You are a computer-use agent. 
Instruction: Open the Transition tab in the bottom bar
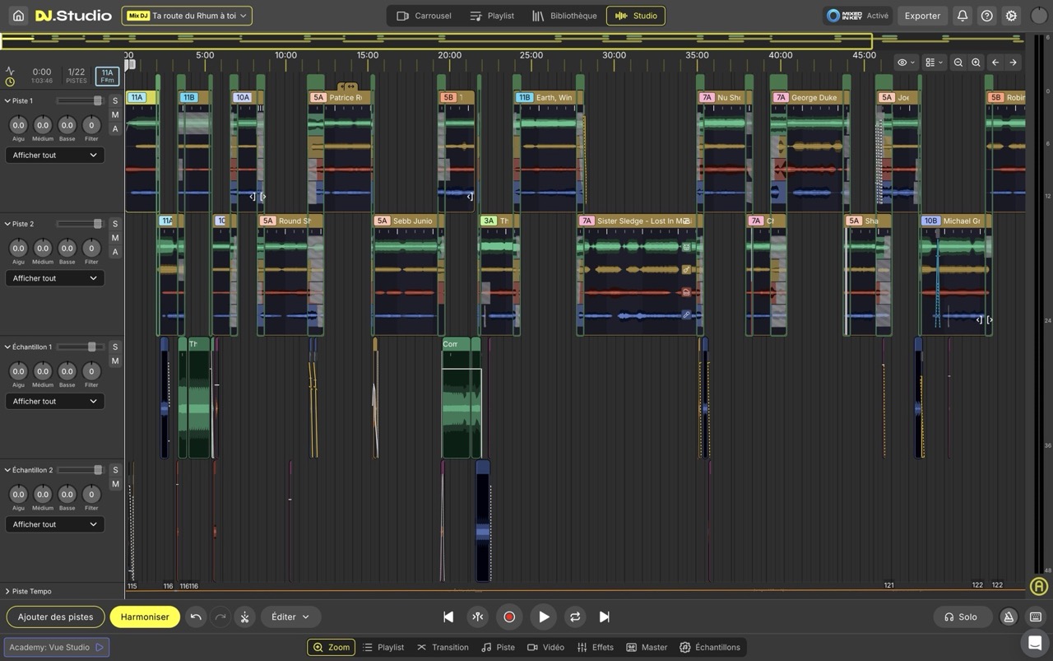[443, 647]
